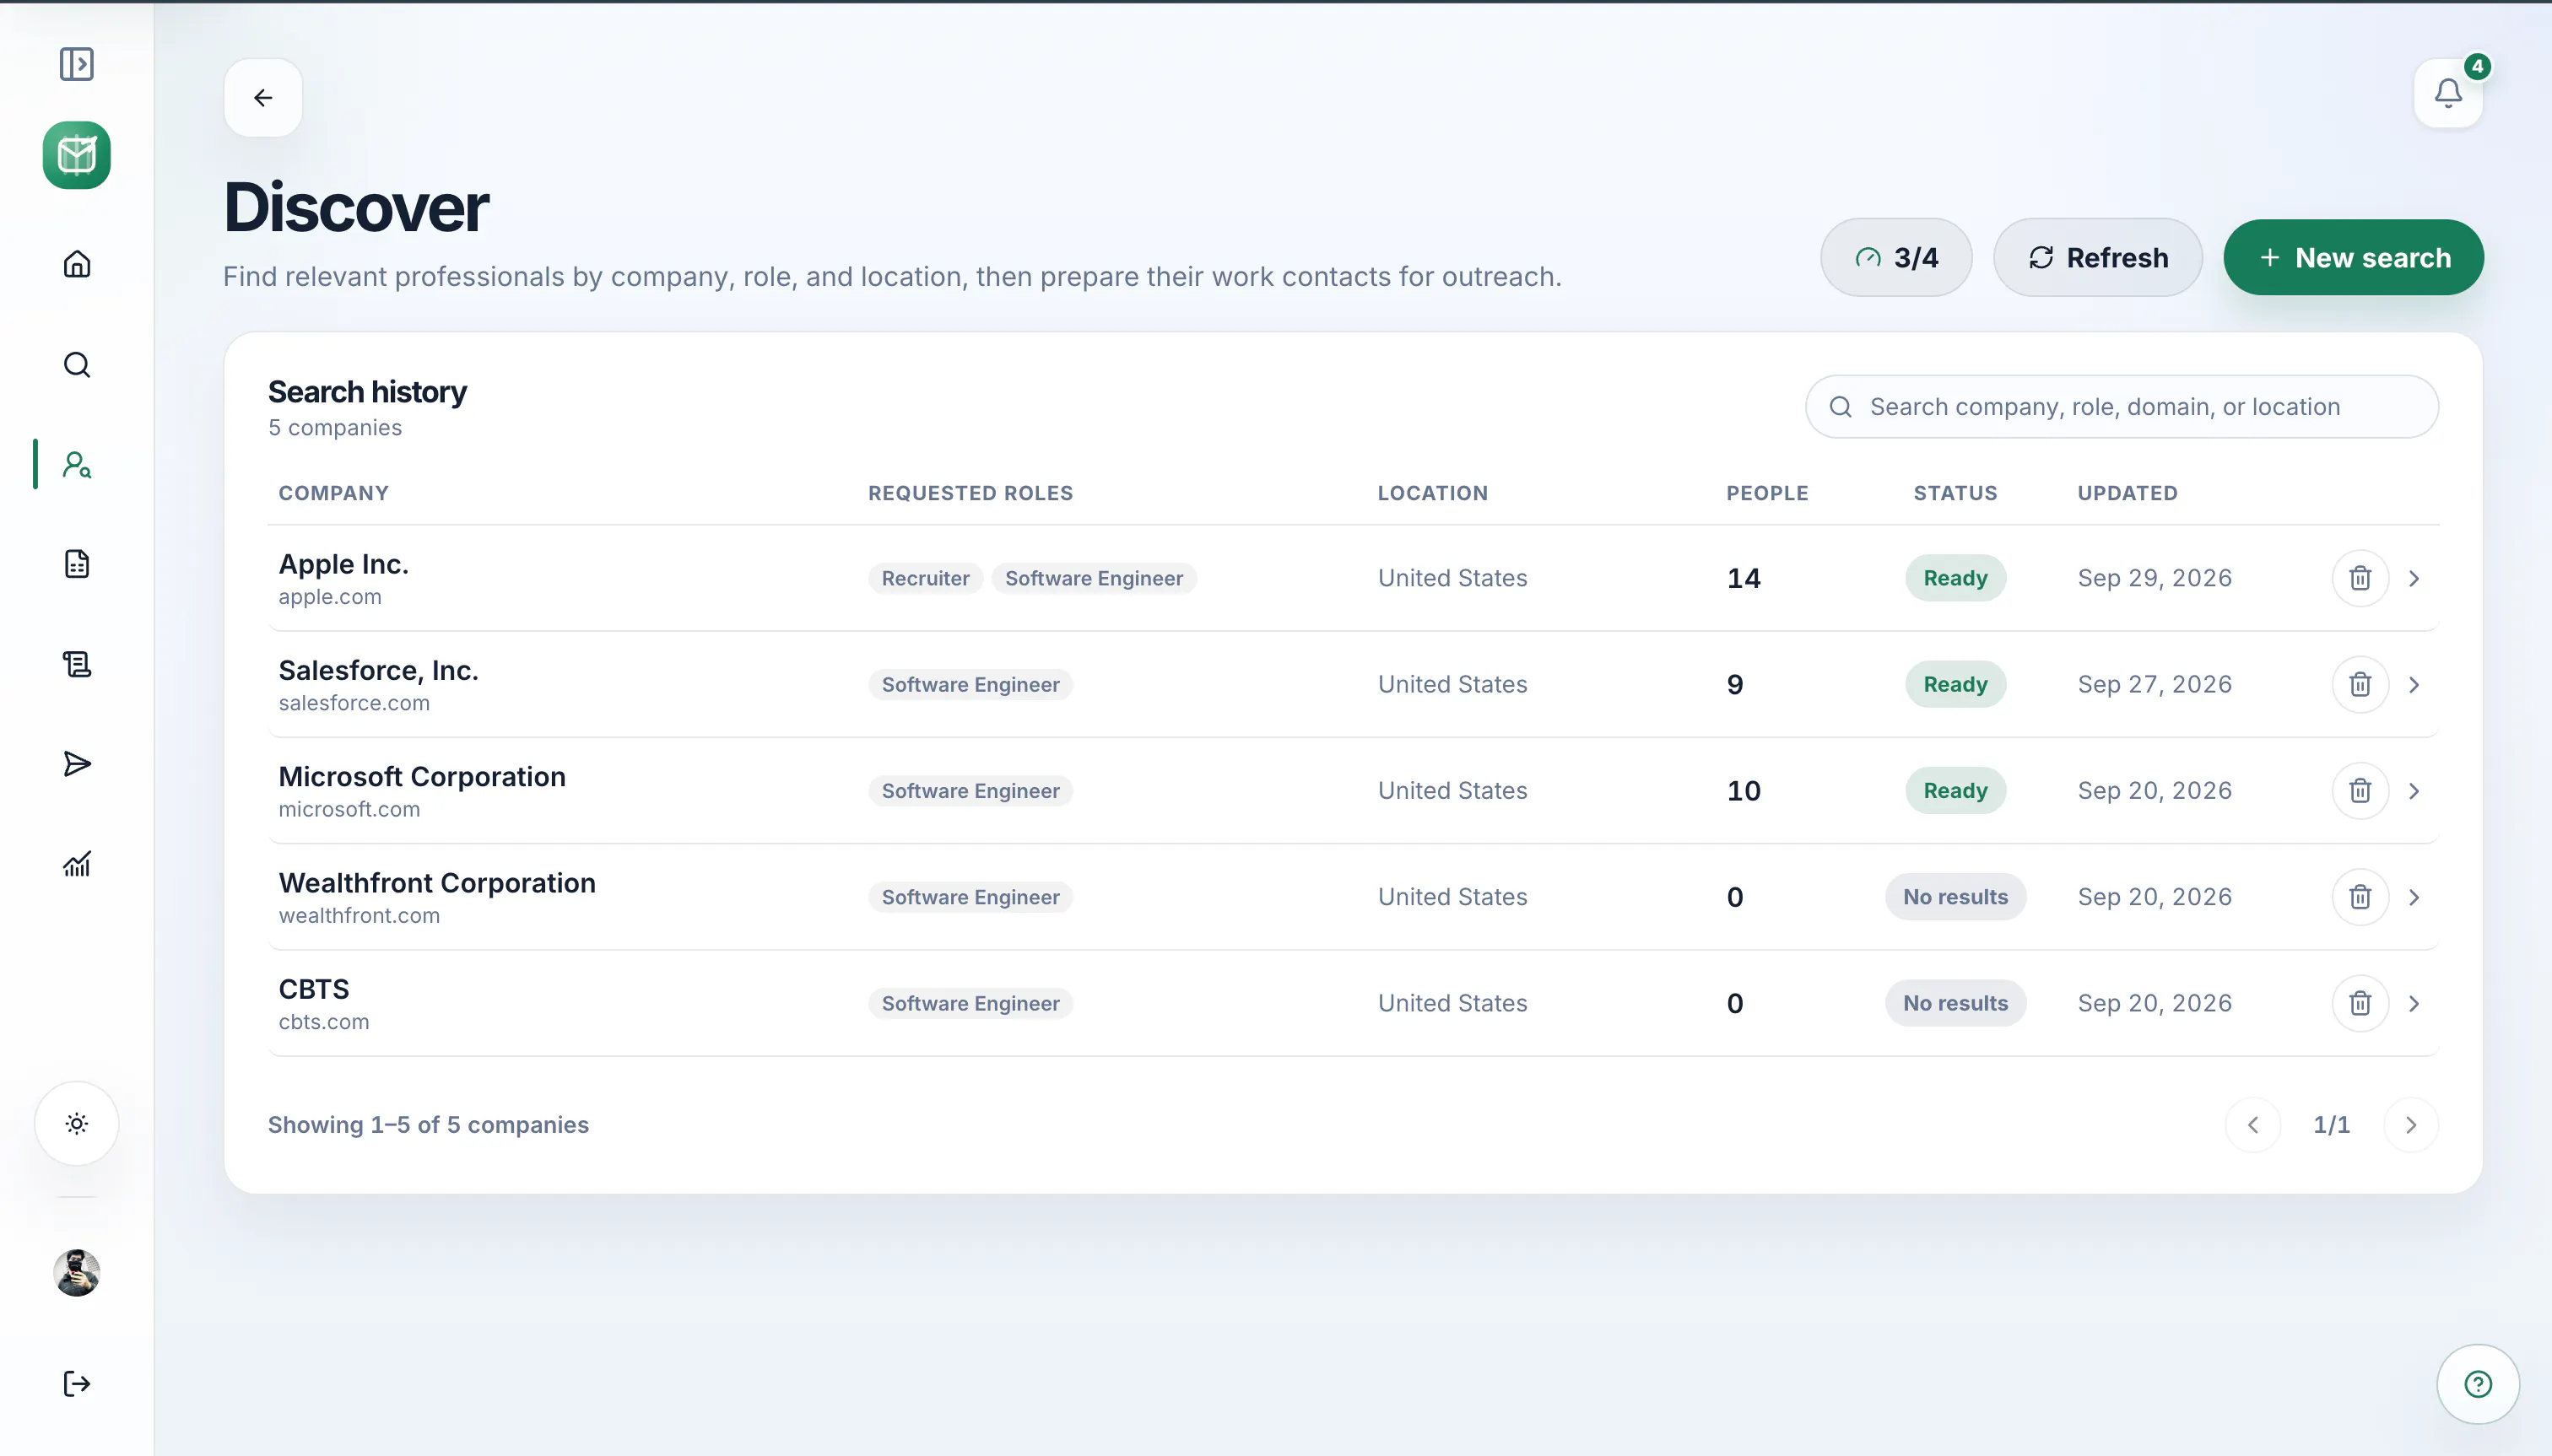
Task: Click the CBTS company name
Action: 314,989
